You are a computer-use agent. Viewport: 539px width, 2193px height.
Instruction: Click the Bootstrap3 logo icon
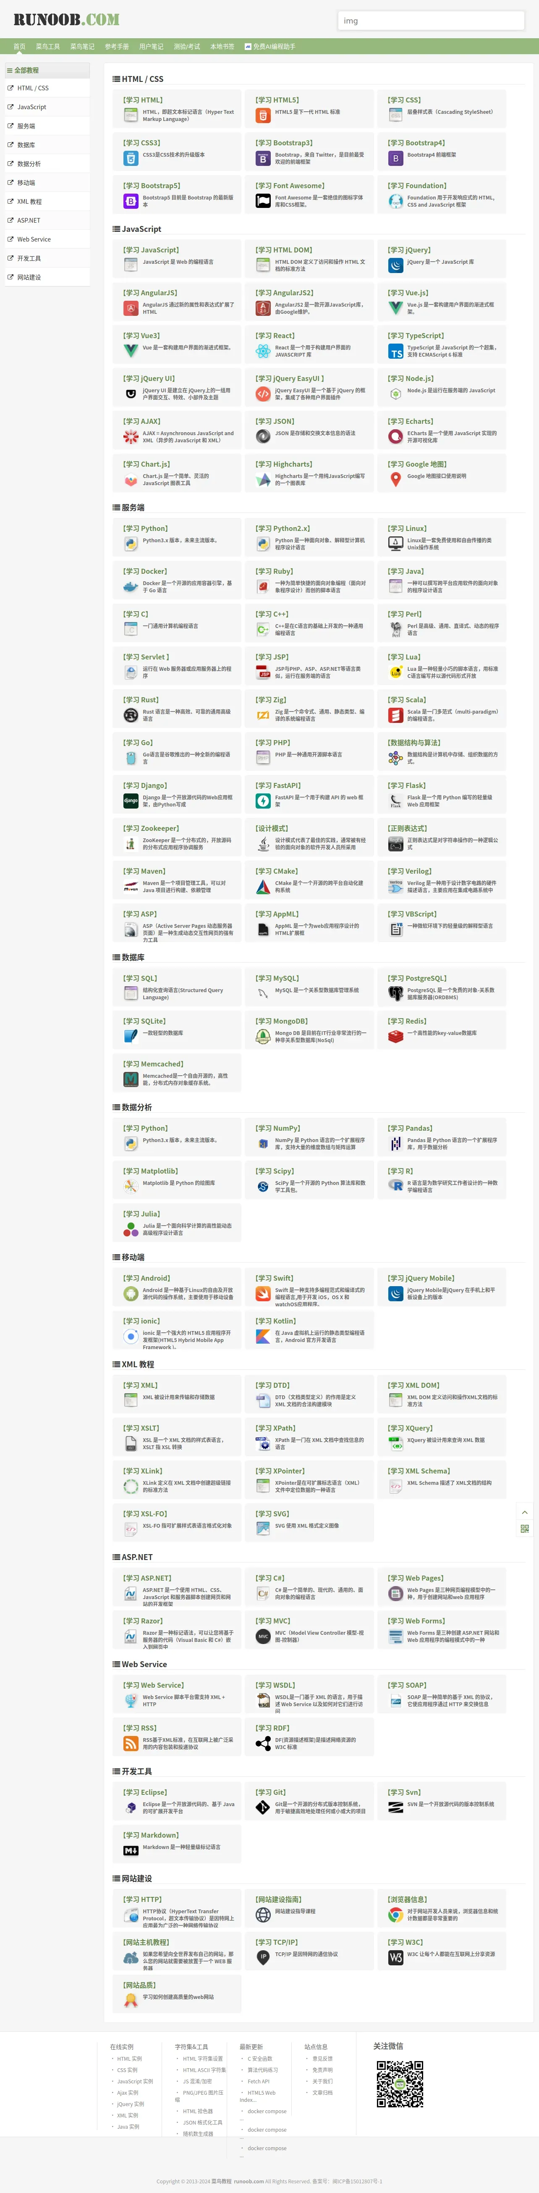click(x=263, y=158)
